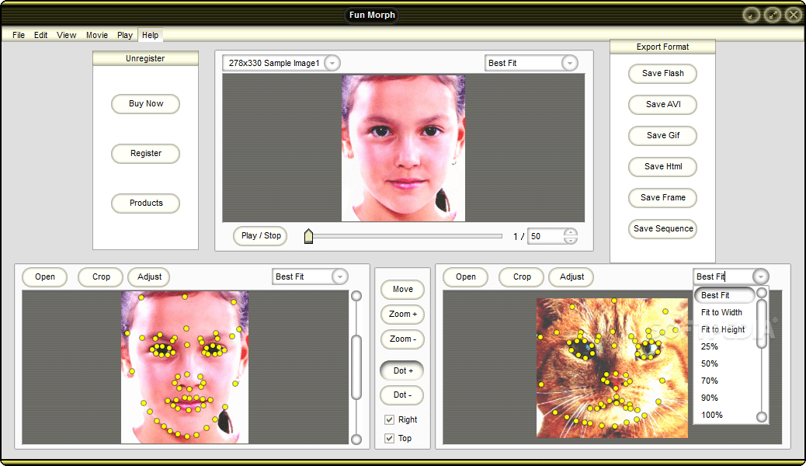Select 50% zoom from the open dropdown

pyautogui.click(x=709, y=363)
